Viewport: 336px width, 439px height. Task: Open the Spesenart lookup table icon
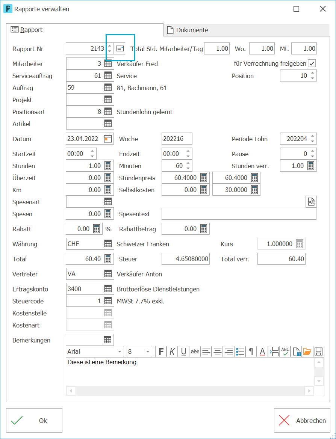click(x=108, y=202)
